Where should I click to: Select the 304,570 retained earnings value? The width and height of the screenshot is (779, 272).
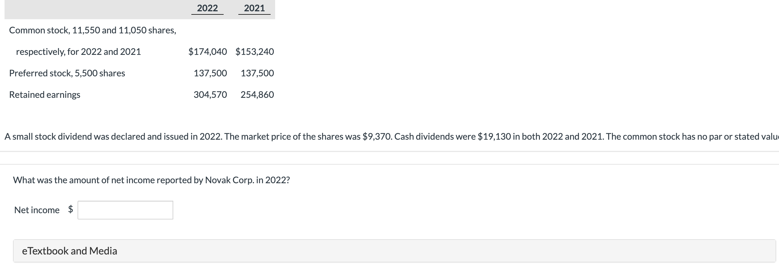[211, 94]
